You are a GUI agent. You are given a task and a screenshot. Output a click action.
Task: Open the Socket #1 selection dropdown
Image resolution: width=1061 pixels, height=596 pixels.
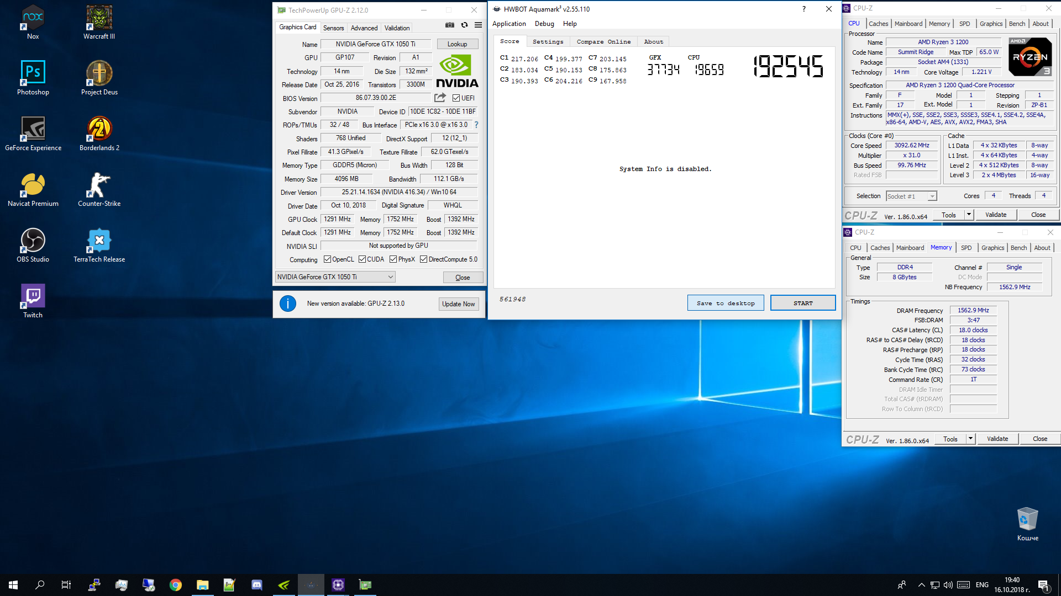[x=911, y=196]
